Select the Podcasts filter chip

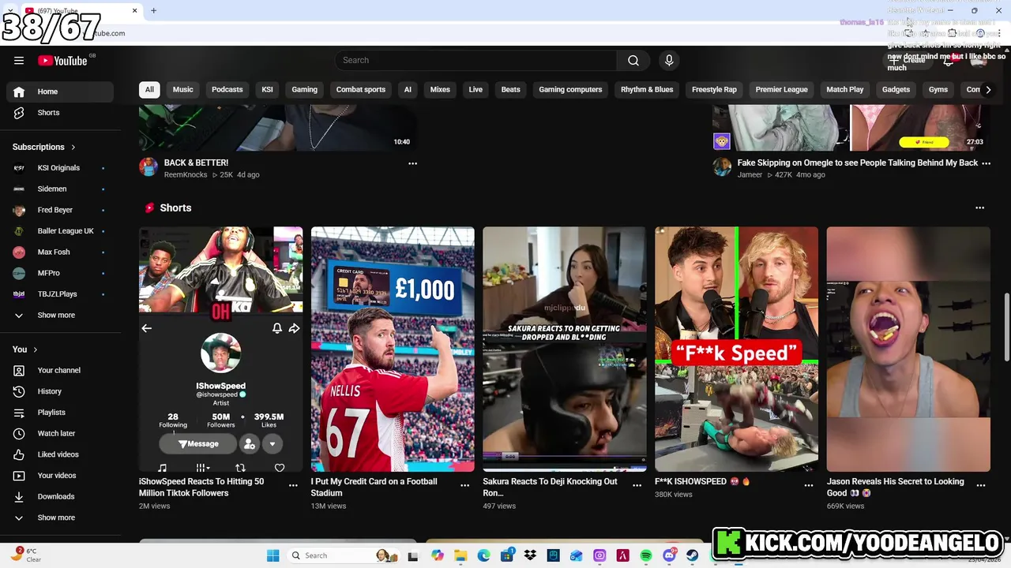click(227, 90)
